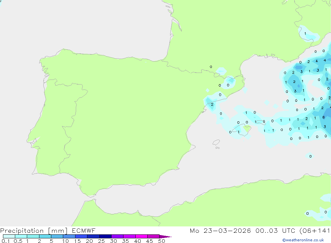Viewport: 331px width, 243px height.
Task: Open the weatheronline.co.uk copyright link
Action: [x=303, y=240]
